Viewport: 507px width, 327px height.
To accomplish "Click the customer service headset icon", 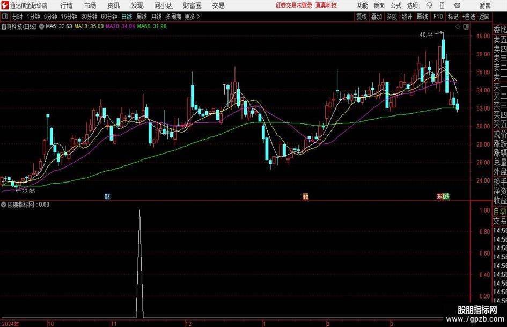I will pyautogui.click(x=429, y=5).
